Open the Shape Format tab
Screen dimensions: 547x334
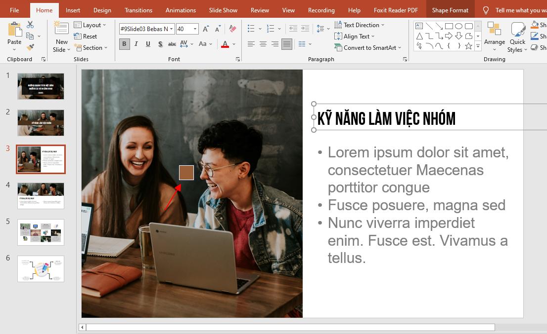[x=449, y=9]
